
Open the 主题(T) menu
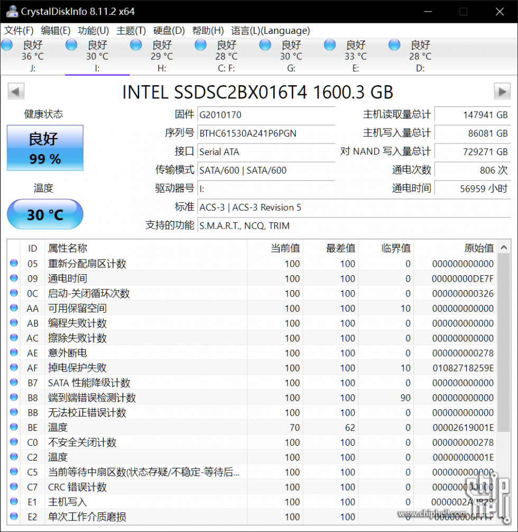tap(131, 31)
